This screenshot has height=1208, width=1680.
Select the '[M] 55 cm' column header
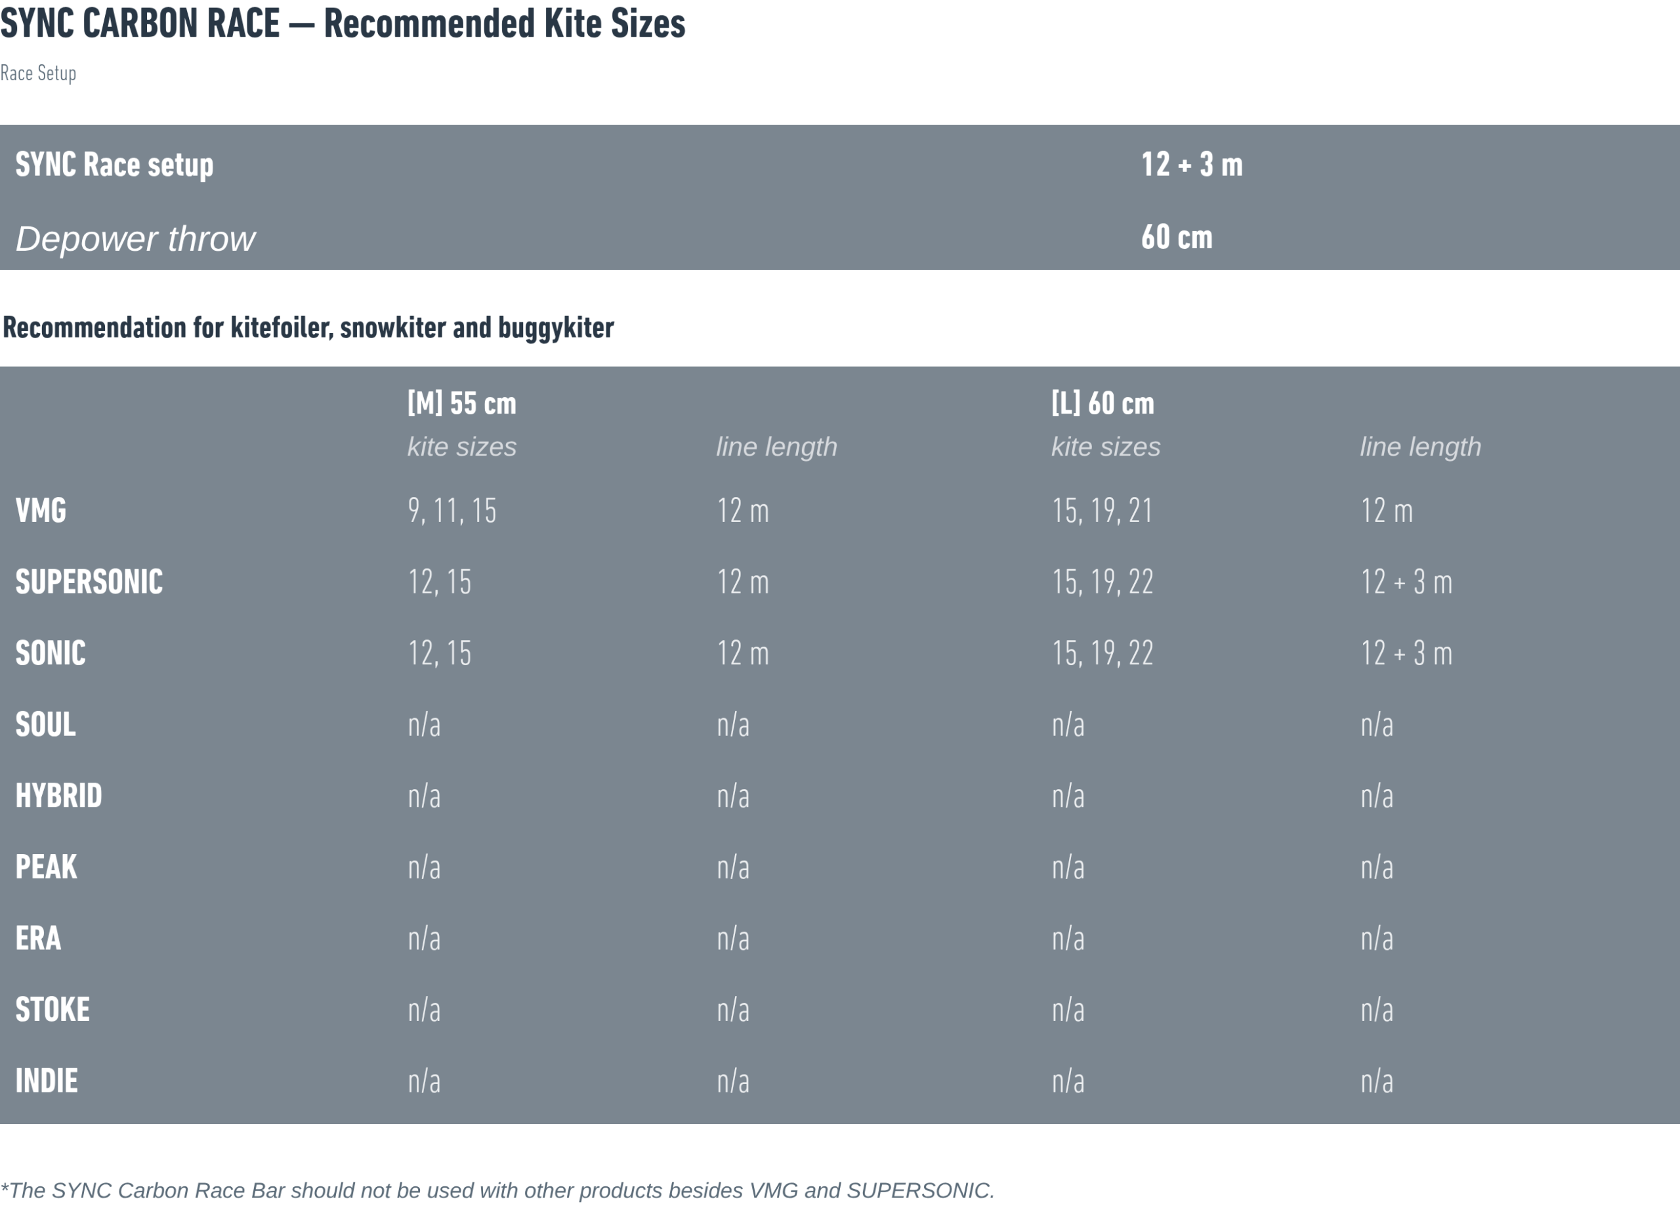462,403
